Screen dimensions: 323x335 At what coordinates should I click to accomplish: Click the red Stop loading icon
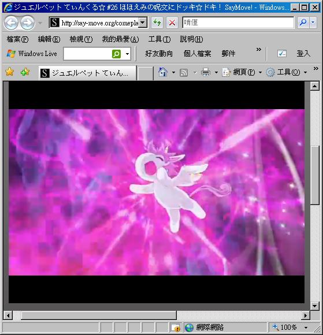coord(172,23)
